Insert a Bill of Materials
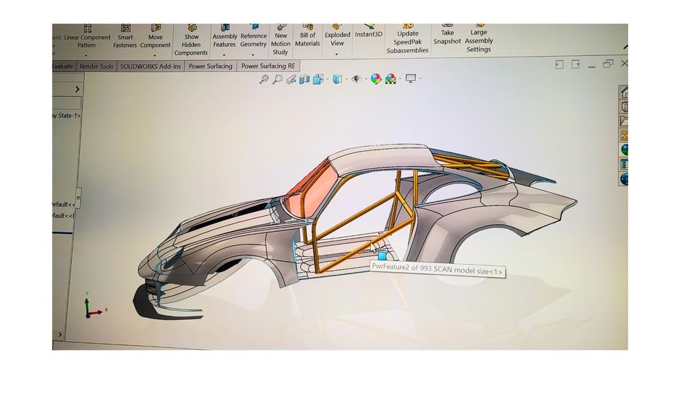Viewport: 700px width, 393px height. (x=307, y=36)
